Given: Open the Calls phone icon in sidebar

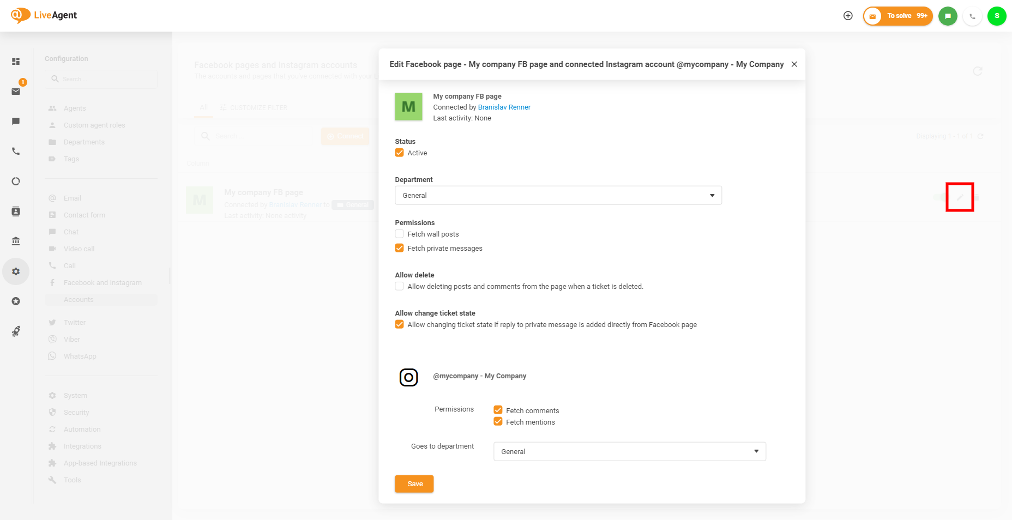Looking at the screenshot, I should point(16,151).
